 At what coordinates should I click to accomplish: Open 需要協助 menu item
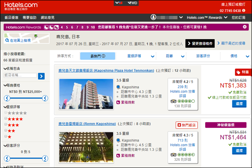(30, 18)
